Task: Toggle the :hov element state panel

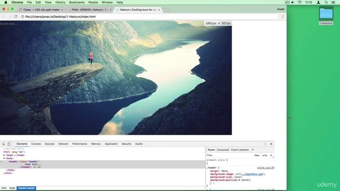Action: (257, 155)
